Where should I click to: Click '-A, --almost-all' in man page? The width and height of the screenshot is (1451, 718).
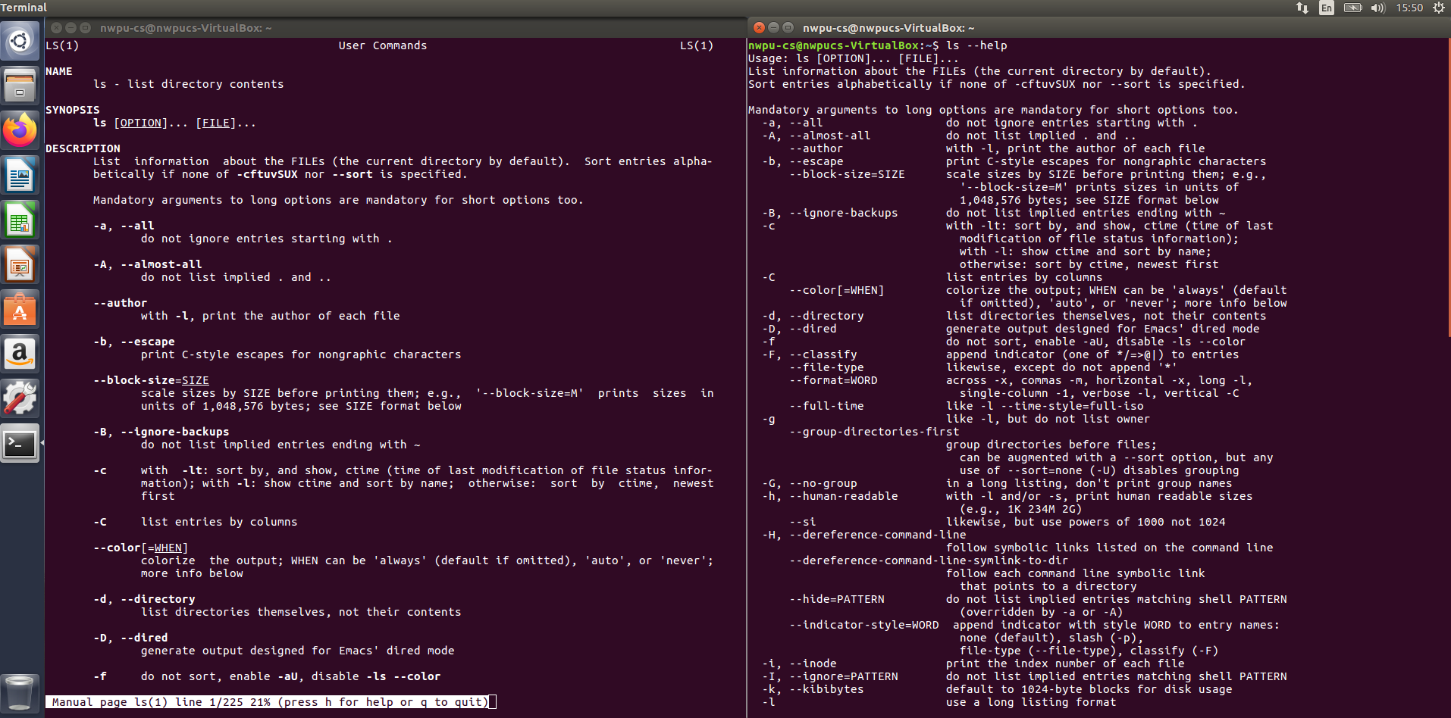pyautogui.click(x=148, y=264)
